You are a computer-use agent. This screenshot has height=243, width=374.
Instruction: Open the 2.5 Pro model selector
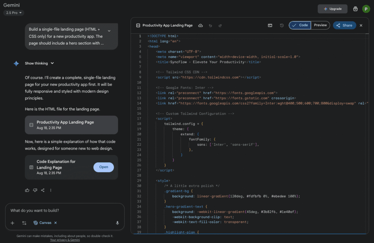[13, 12]
